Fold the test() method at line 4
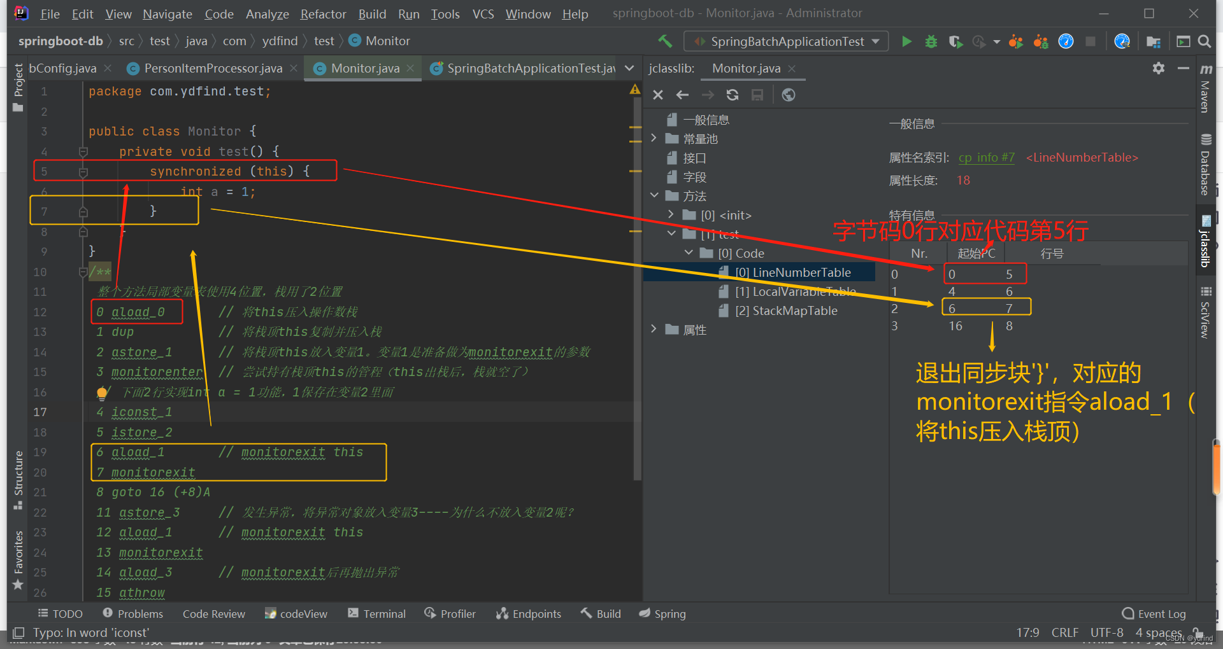 (x=83, y=151)
